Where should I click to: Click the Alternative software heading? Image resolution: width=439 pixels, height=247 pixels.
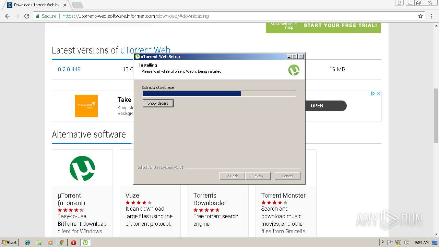click(89, 134)
